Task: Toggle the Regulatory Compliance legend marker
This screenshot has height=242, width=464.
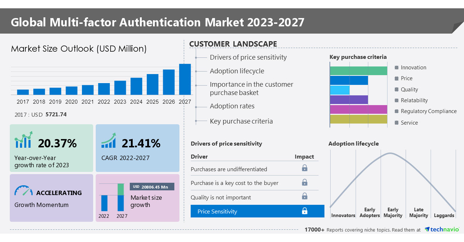Action: coord(397,111)
